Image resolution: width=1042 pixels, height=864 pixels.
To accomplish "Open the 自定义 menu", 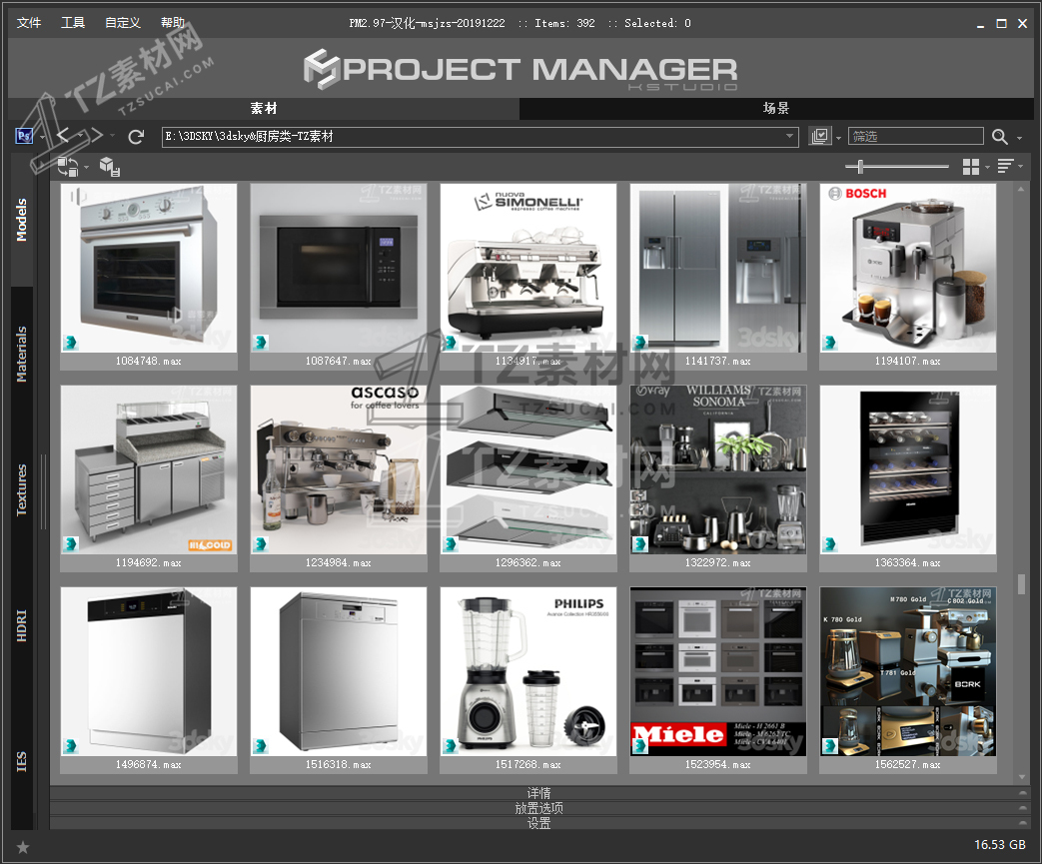I will pyautogui.click(x=123, y=23).
